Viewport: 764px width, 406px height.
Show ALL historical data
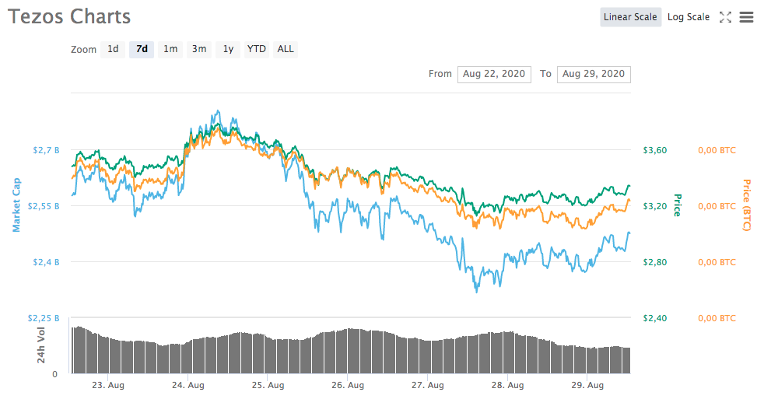pos(285,49)
